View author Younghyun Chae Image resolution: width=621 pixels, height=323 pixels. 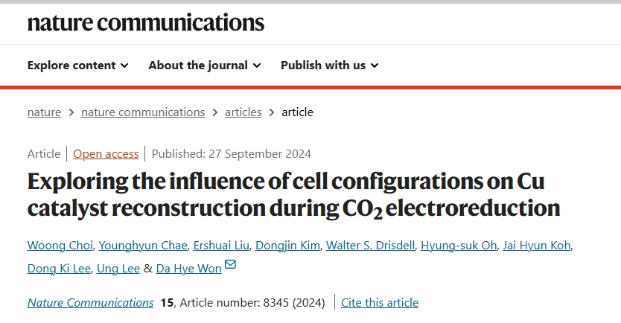142,246
